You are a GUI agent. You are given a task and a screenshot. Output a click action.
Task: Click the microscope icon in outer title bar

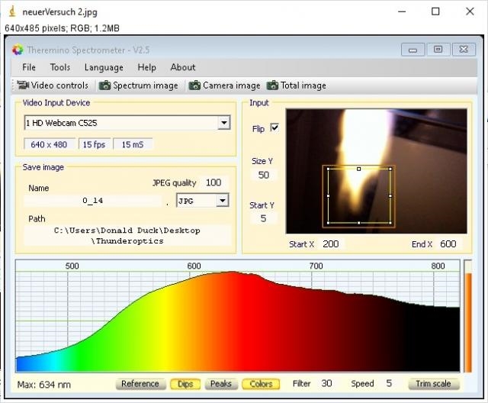(11, 11)
